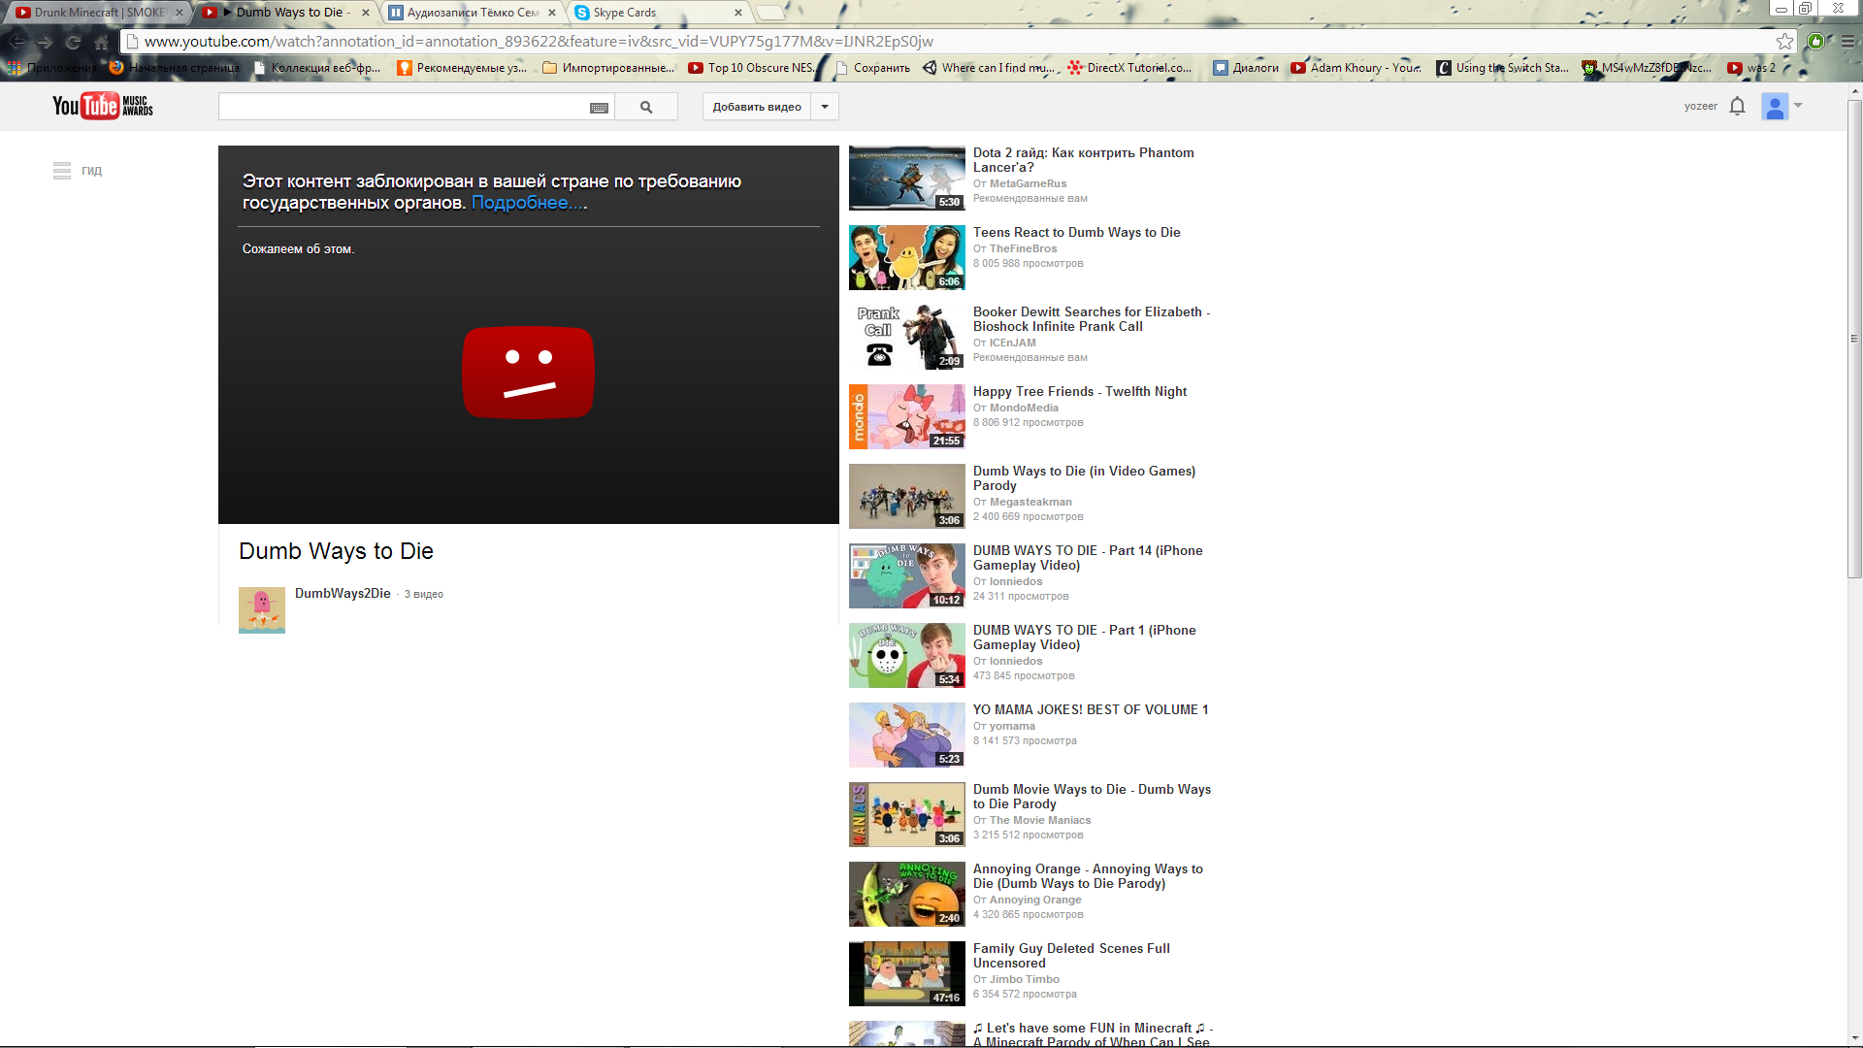The image size is (1863, 1048).
Task: Switch to the Drunk Minecraft tab
Action: click(x=97, y=13)
